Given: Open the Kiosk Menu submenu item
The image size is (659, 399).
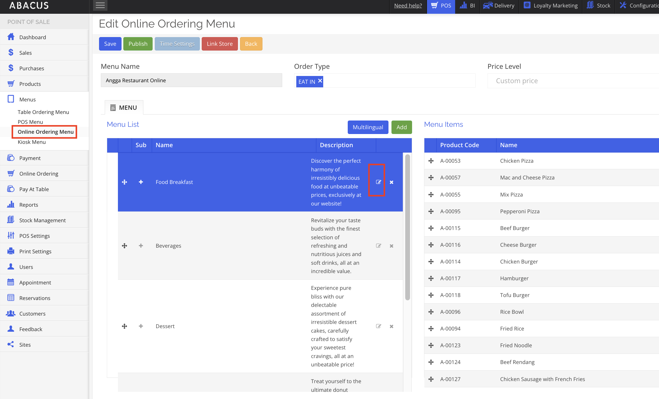Looking at the screenshot, I should [x=32, y=142].
